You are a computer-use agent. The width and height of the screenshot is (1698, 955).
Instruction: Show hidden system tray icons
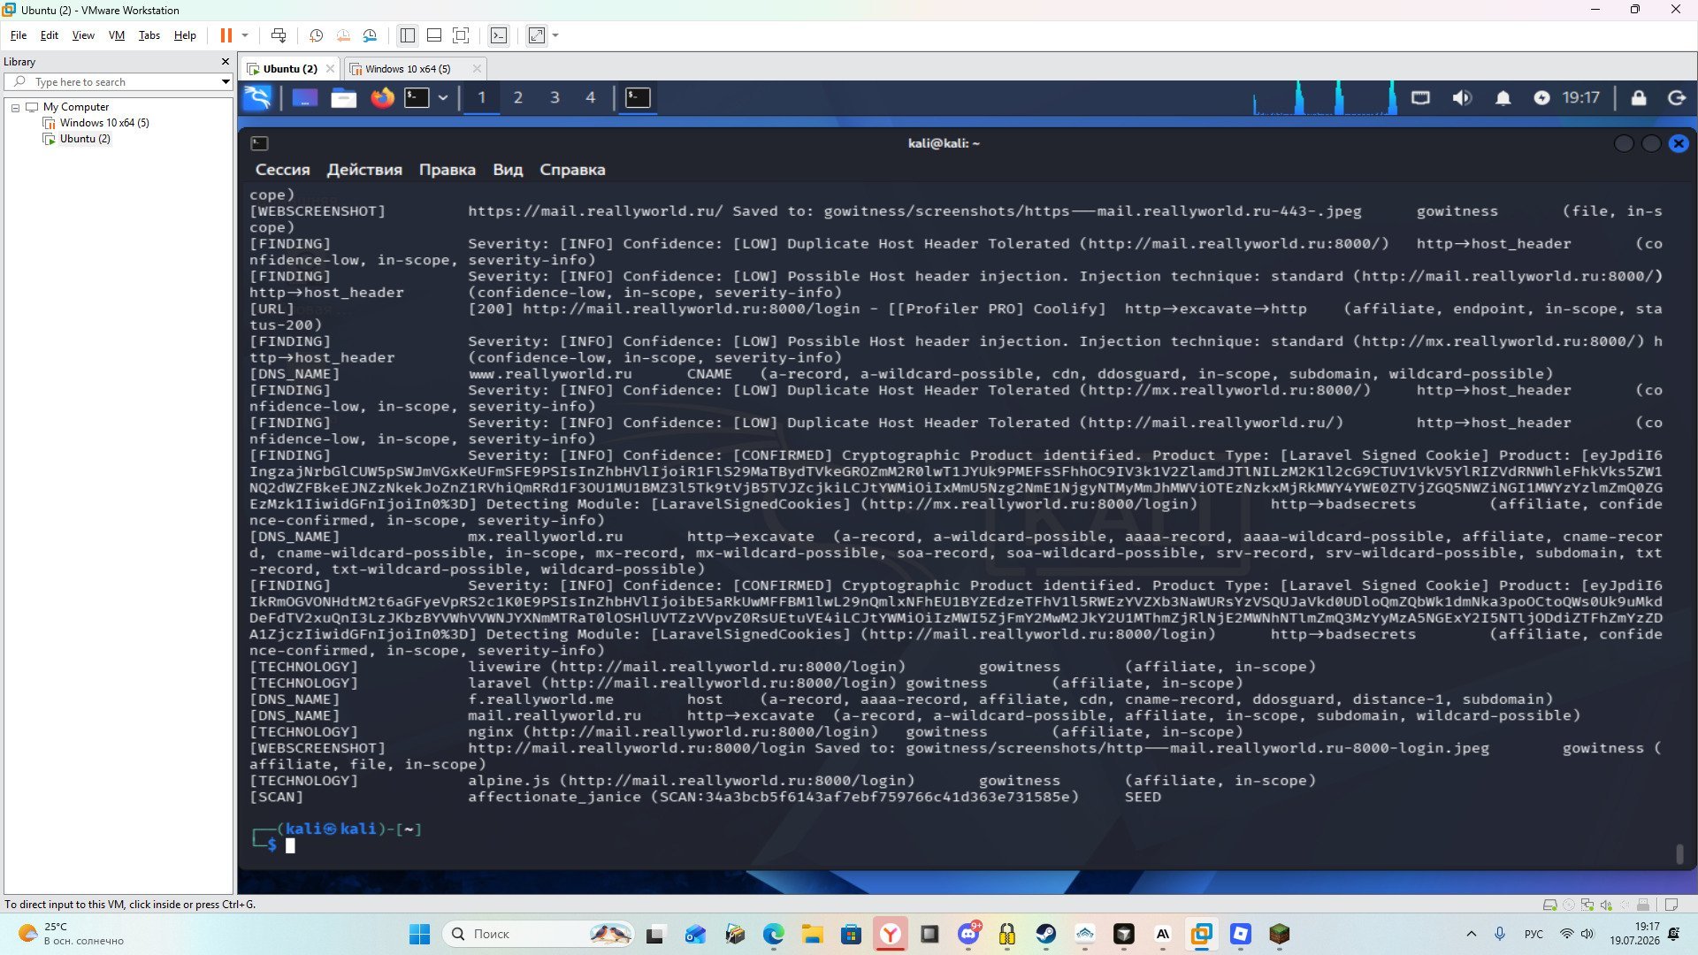(1472, 934)
